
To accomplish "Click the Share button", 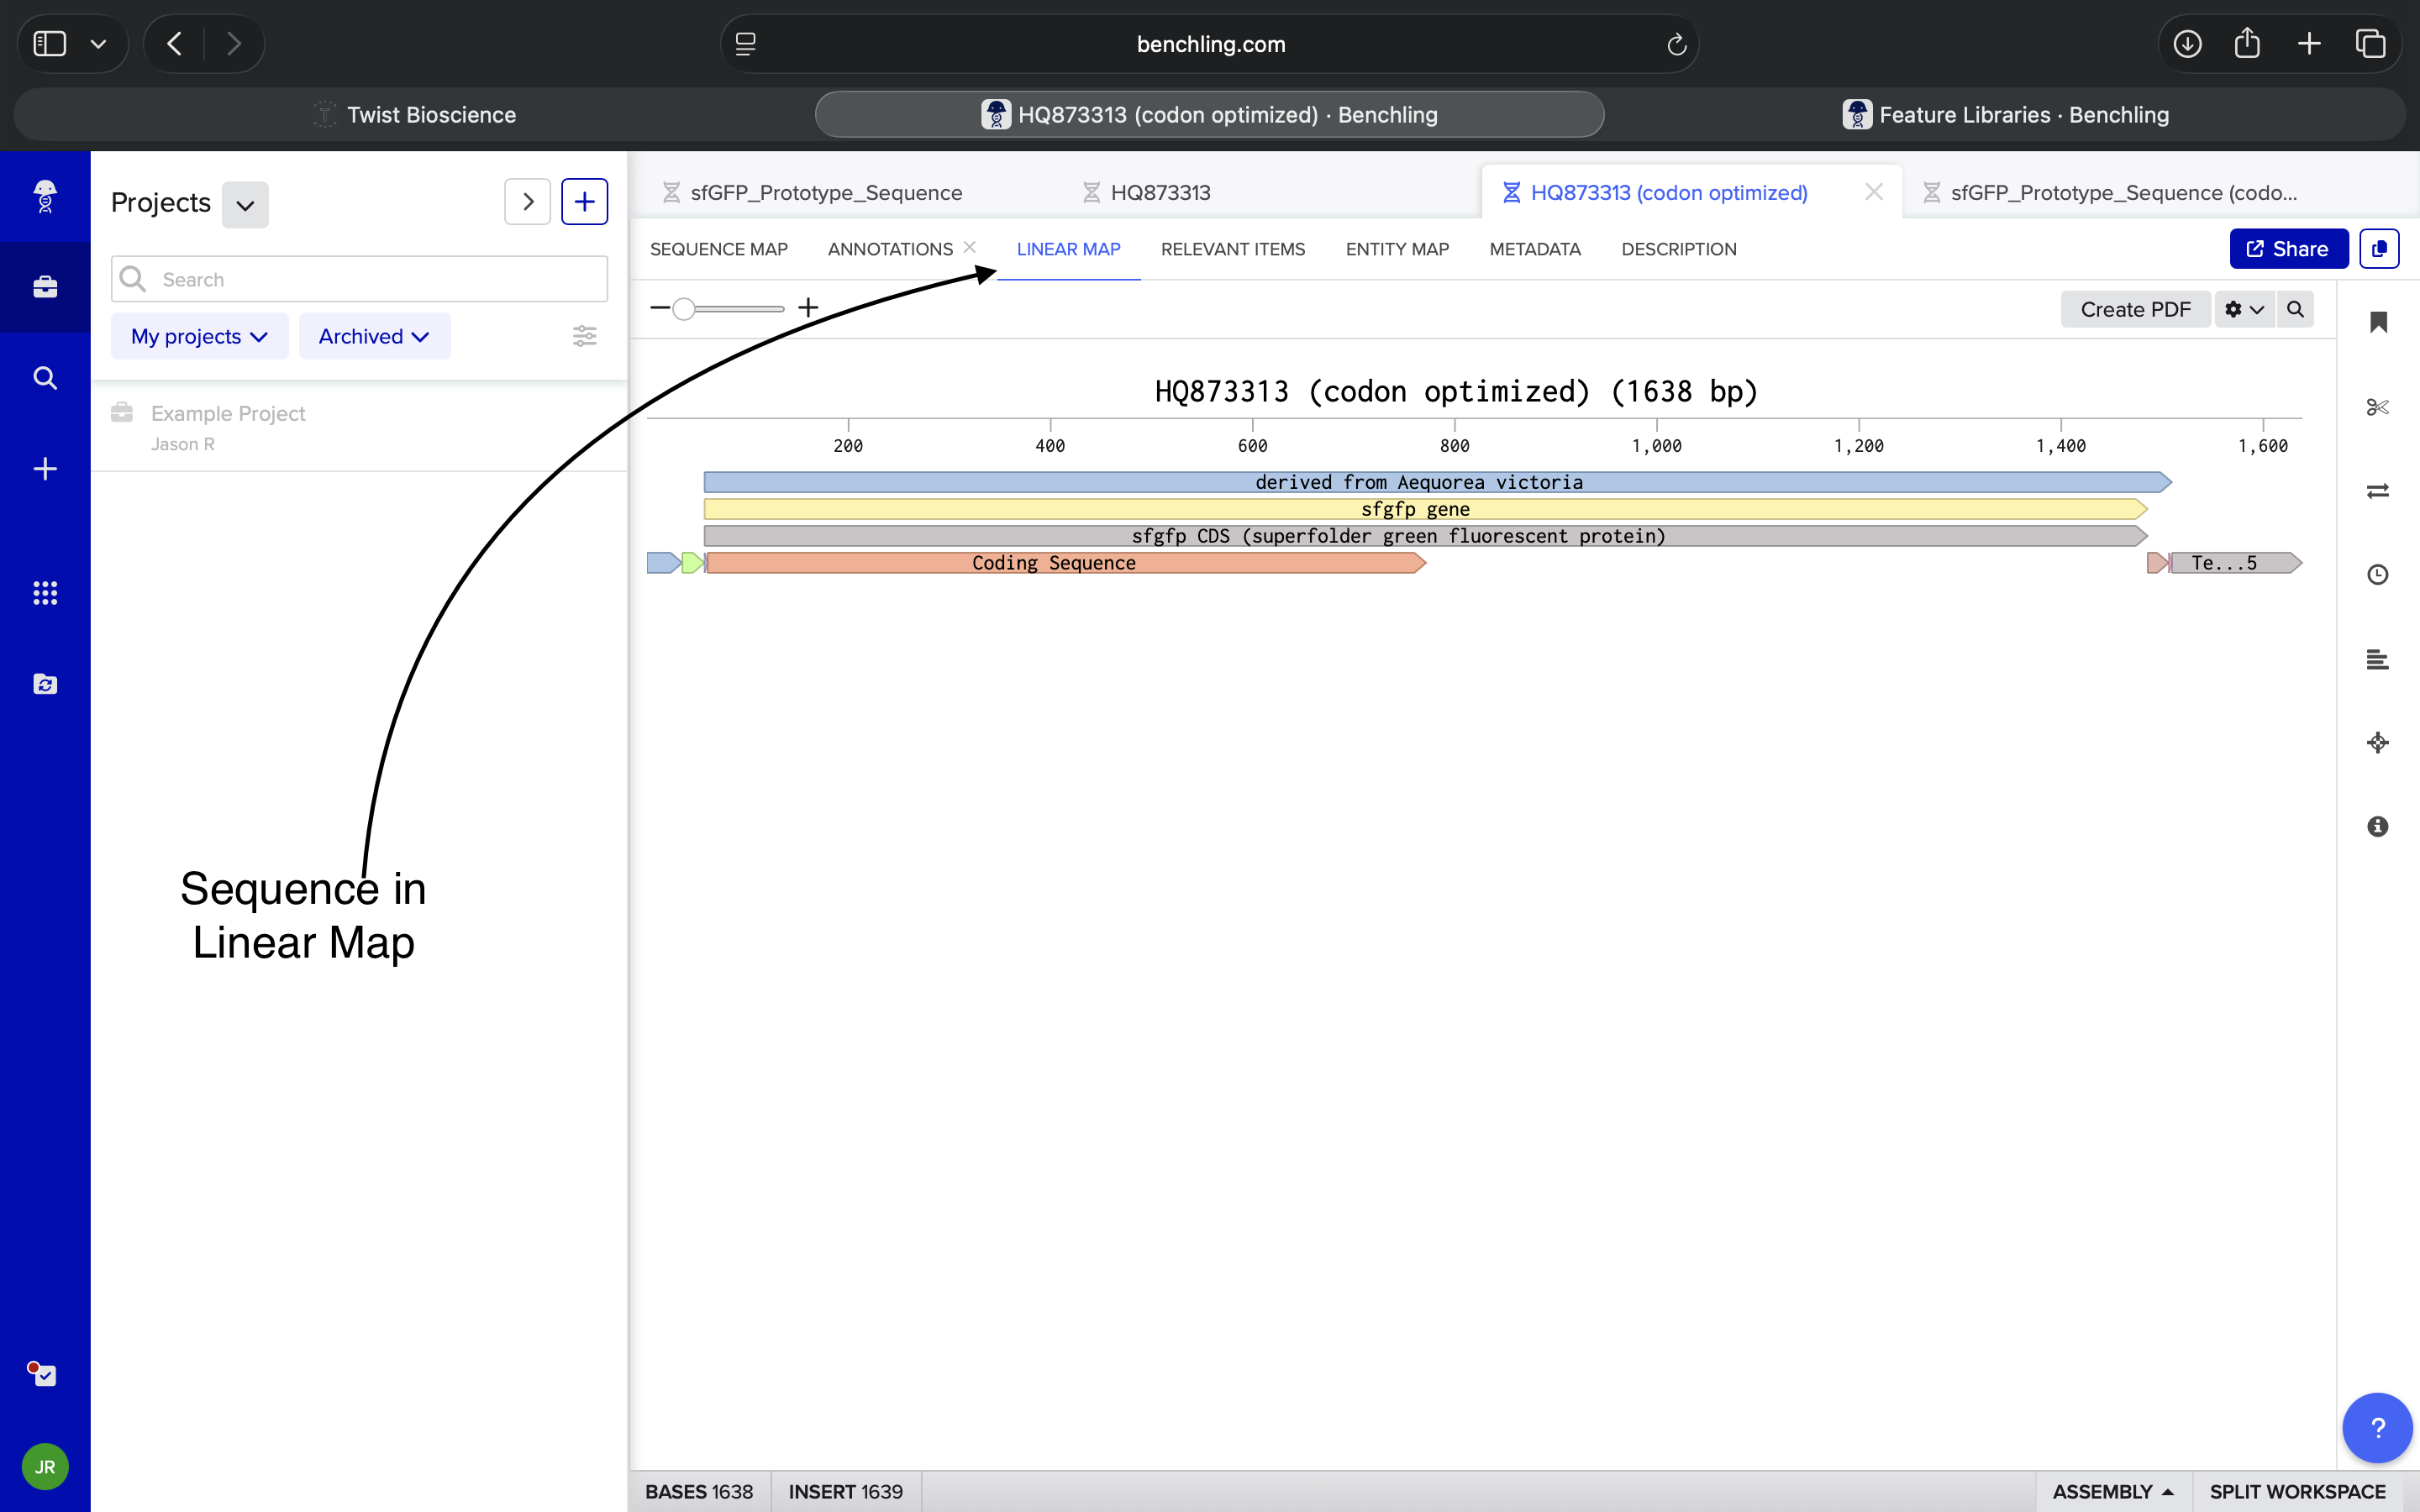I will tap(2288, 248).
